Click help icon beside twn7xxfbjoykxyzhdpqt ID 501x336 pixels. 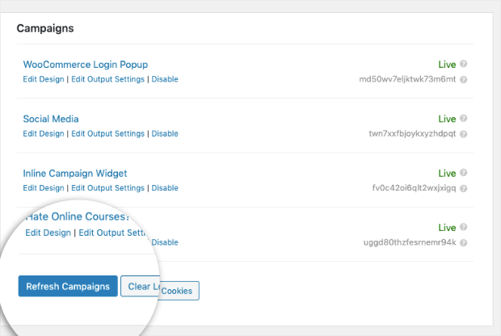click(463, 134)
